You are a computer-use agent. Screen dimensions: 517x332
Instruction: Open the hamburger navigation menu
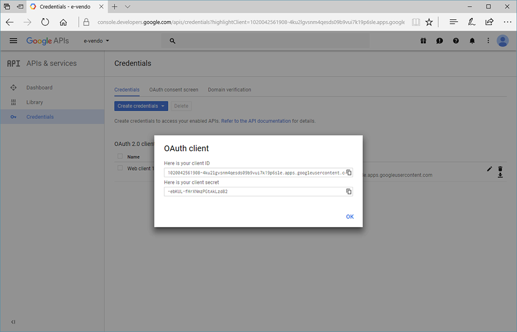pos(13,41)
